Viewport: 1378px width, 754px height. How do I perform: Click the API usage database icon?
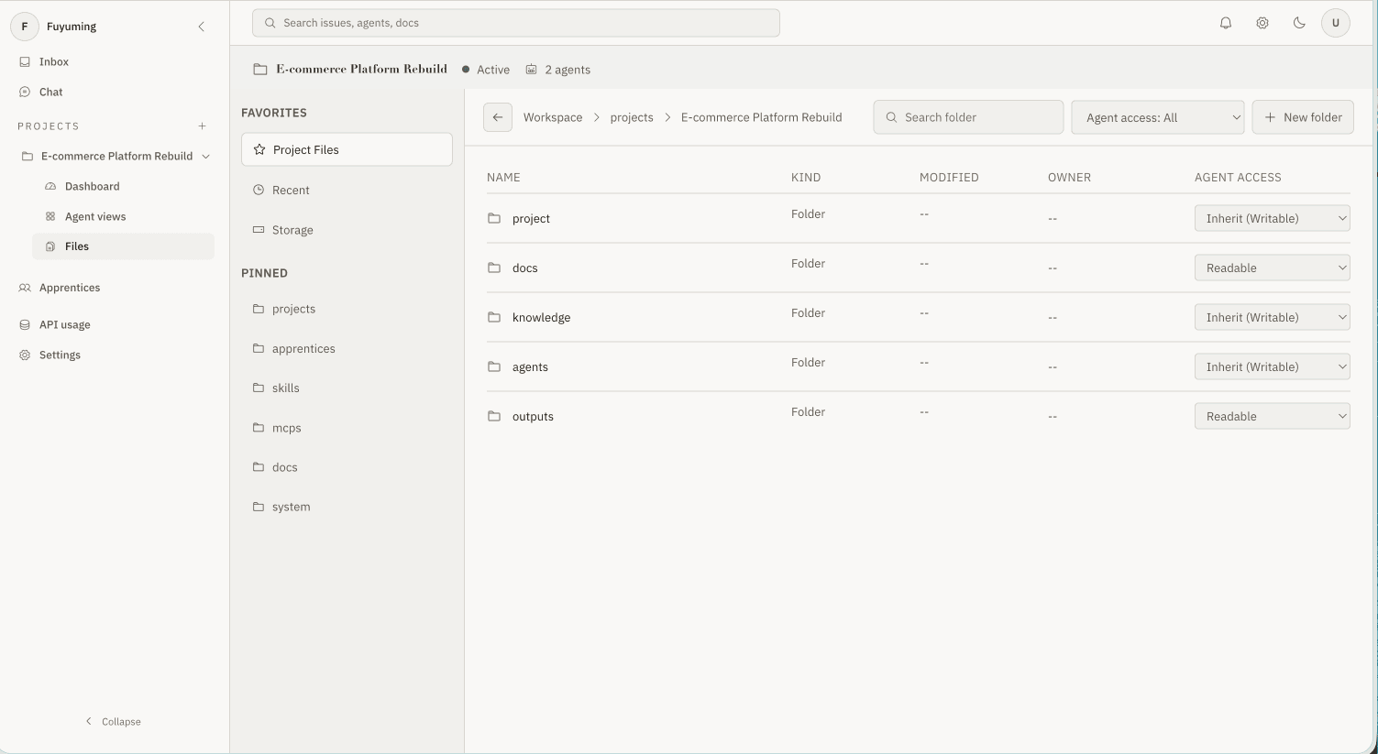pyautogui.click(x=25, y=324)
